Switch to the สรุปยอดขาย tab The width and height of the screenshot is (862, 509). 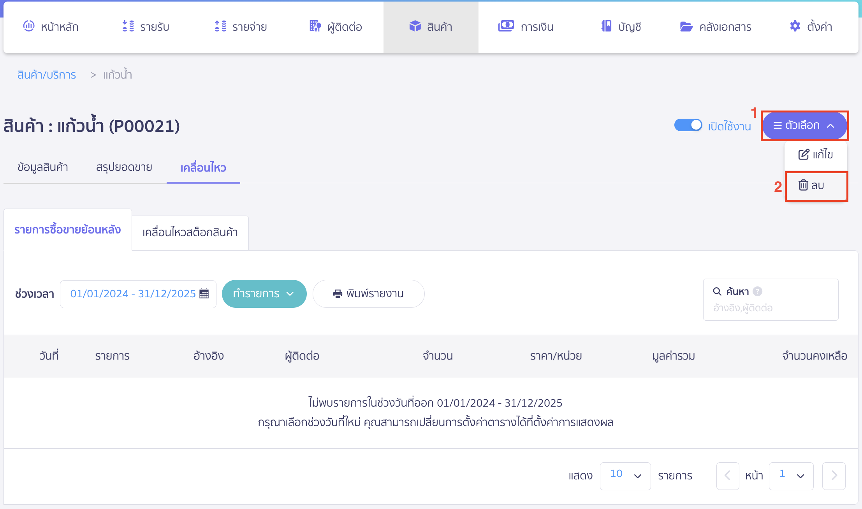(124, 167)
